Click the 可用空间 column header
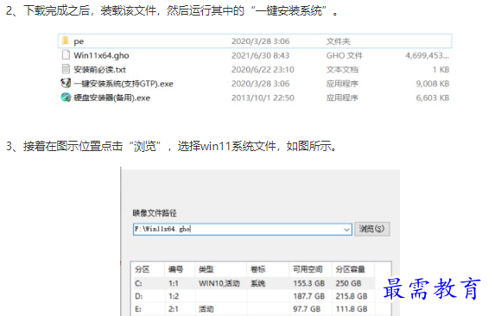Image resolution: width=488 pixels, height=316 pixels. click(x=307, y=269)
